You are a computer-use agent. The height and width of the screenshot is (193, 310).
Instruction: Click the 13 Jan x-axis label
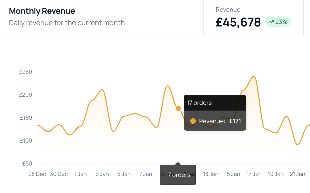point(211,174)
